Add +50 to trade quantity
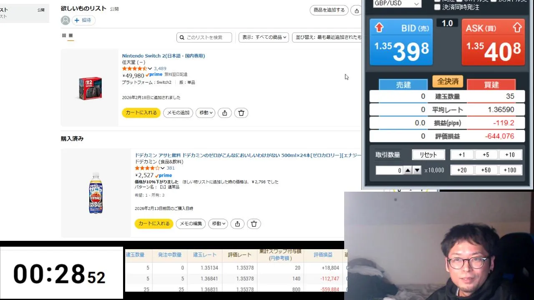Image resolution: width=534 pixels, height=300 pixels. (486, 170)
